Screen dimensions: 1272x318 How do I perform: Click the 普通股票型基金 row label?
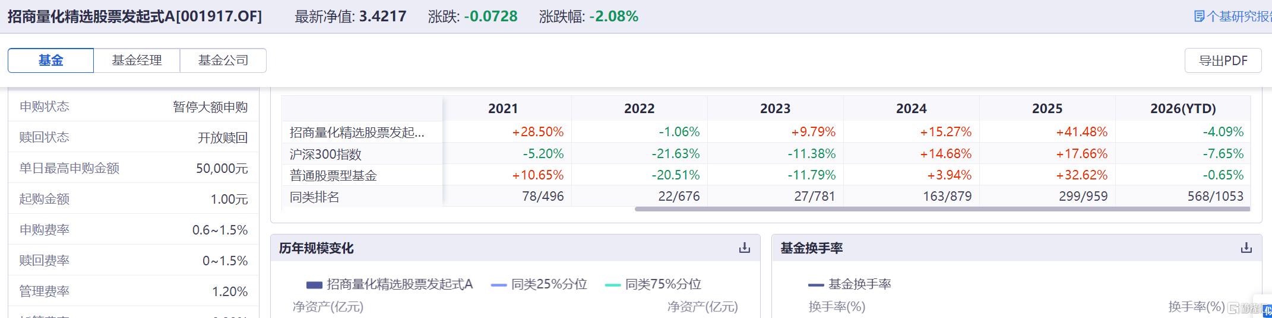tap(333, 175)
